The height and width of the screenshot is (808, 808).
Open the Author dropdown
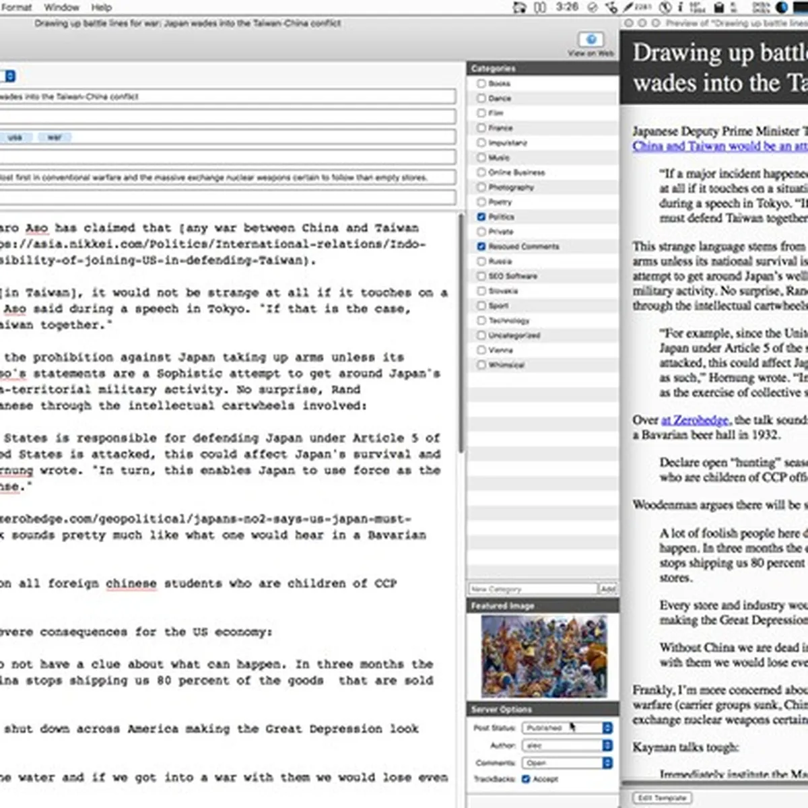tap(567, 745)
